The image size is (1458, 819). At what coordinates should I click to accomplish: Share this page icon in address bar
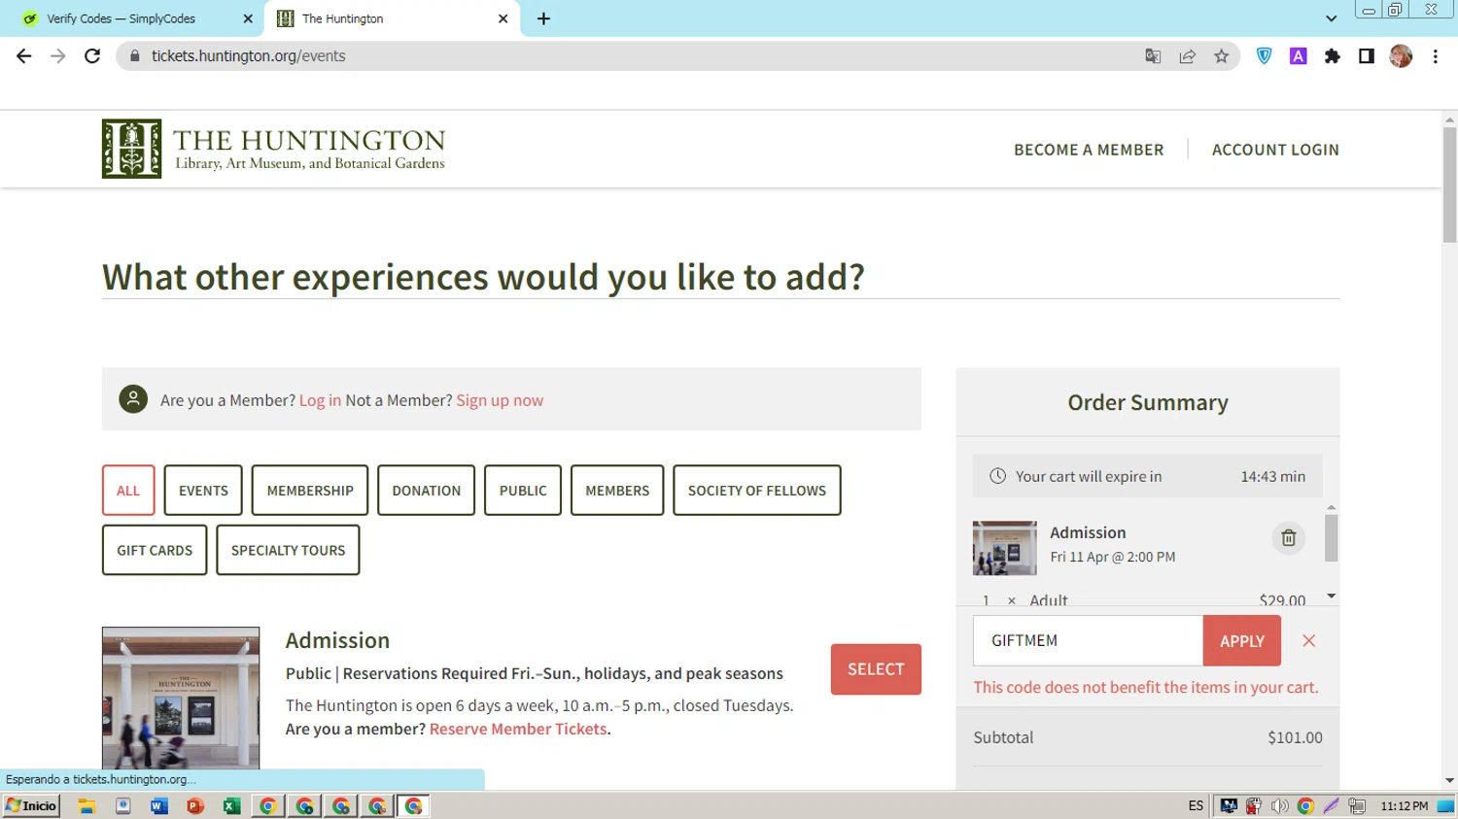point(1187,56)
